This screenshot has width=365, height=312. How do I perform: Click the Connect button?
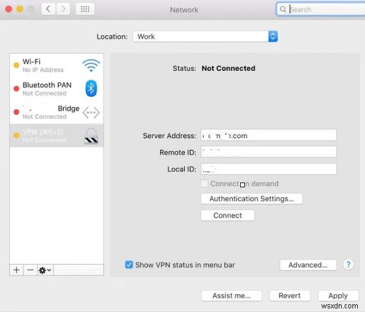point(228,215)
